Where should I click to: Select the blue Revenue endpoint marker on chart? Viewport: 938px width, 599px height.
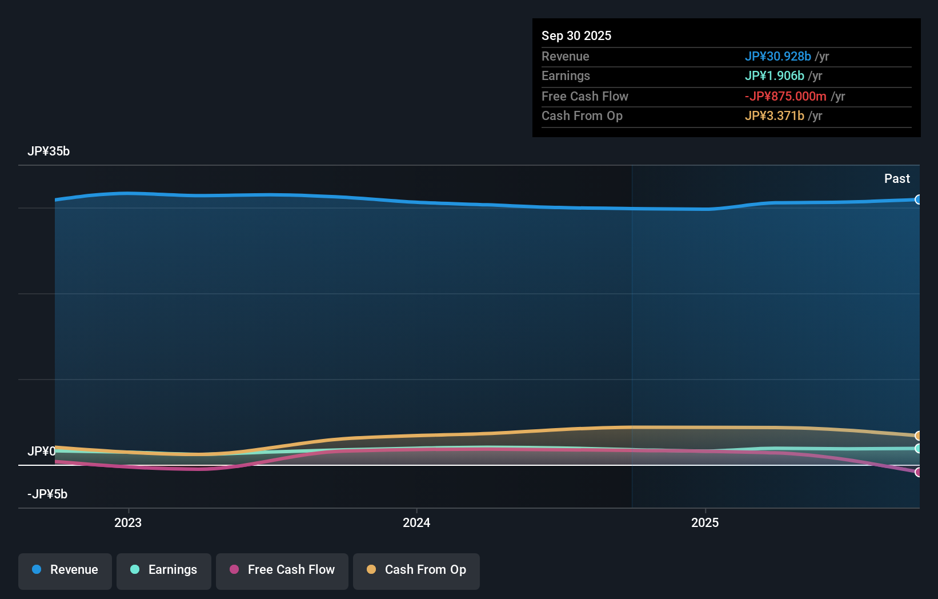pos(919,199)
